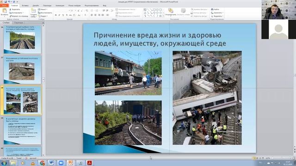
Task: Save the presentation via quick access
Action: [6, 2]
